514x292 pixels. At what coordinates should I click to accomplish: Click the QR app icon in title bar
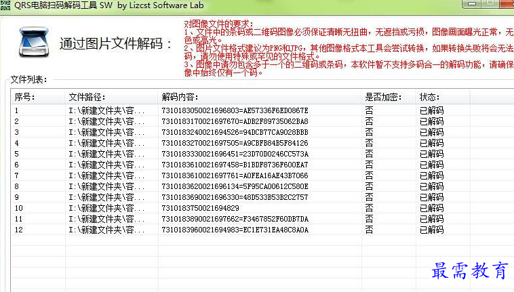coord(5,5)
